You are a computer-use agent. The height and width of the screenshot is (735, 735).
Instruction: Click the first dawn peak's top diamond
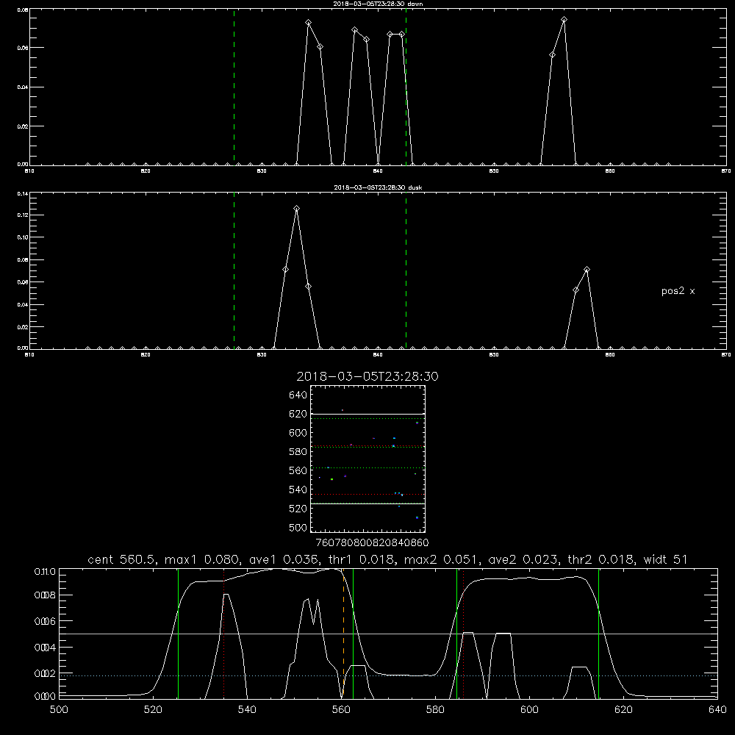click(309, 23)
